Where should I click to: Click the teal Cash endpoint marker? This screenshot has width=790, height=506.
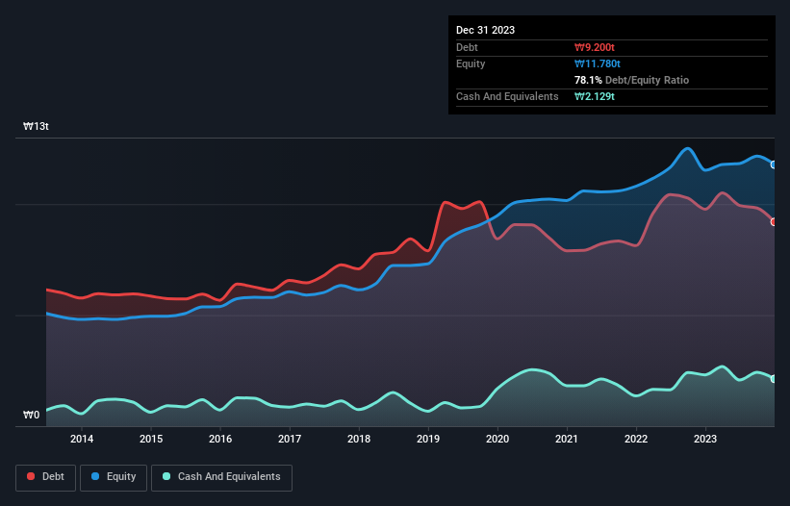pyautogui.click(x=774, y=379)
